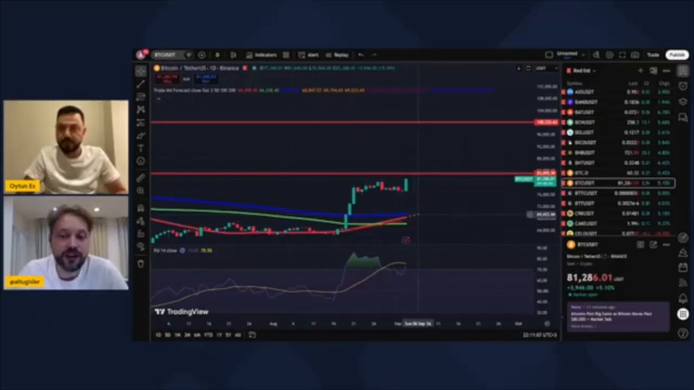Open the BTCUSDT symbol search box
This screenshot has width=694, height=390.
click(x=172, y=55)
